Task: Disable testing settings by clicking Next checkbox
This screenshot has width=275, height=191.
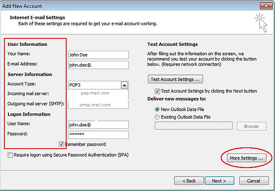Action: point(157,91)
